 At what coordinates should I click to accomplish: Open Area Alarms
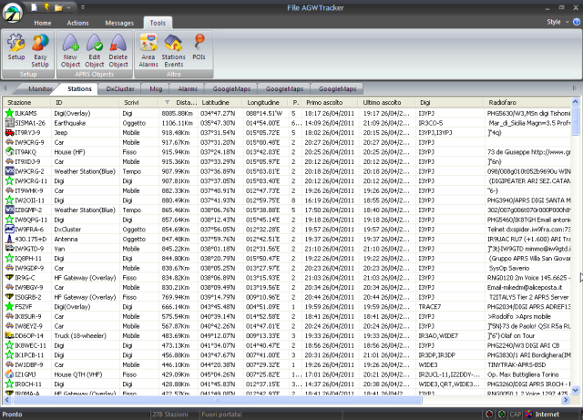tap(148, 51)
